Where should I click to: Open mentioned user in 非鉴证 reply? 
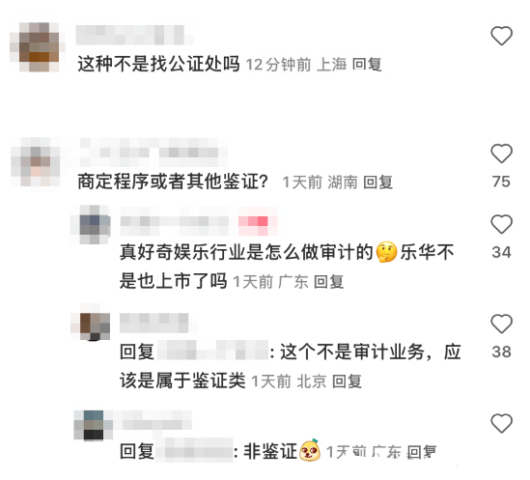194,450
